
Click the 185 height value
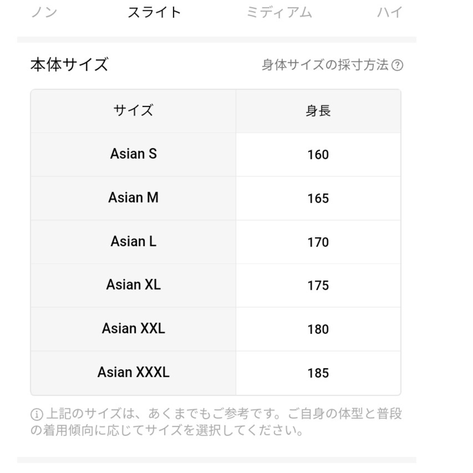(318, 373)
